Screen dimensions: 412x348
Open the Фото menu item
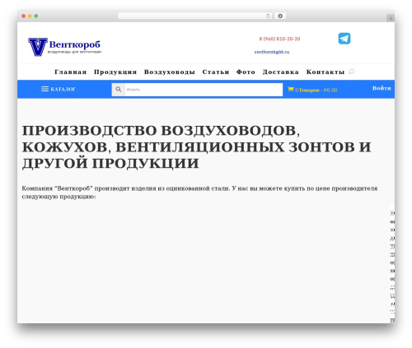(246, 72)
